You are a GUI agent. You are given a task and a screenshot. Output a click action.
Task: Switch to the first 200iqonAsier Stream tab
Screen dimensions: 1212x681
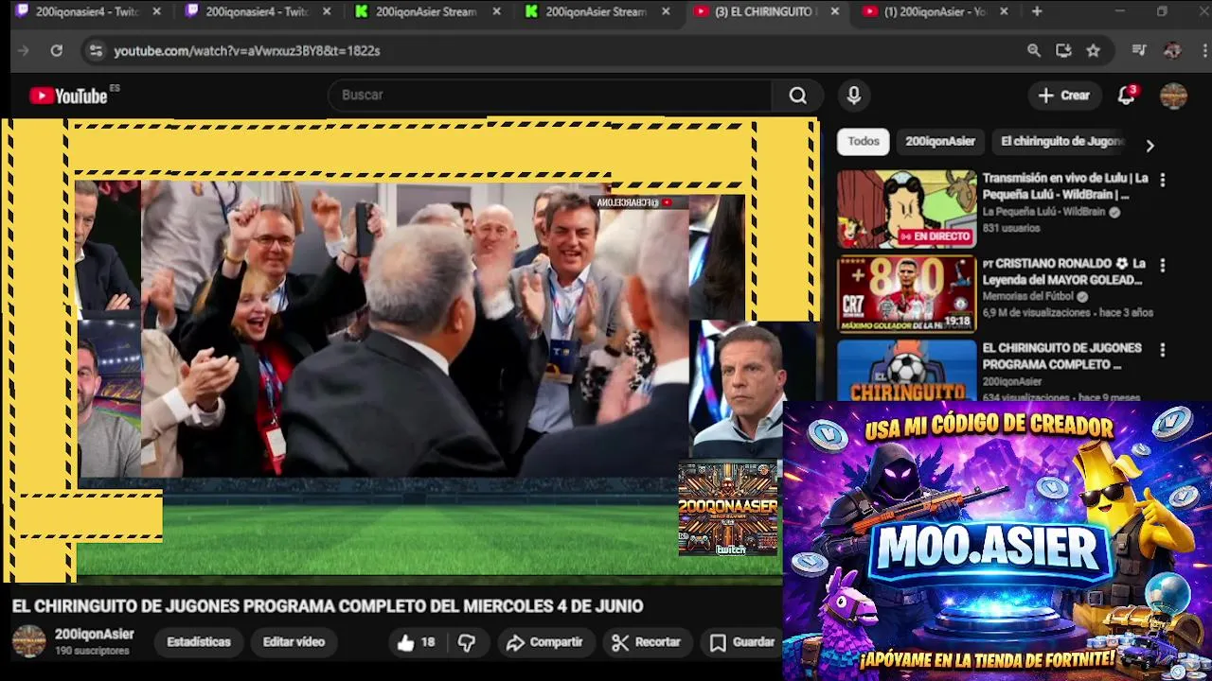coord(427,11)
